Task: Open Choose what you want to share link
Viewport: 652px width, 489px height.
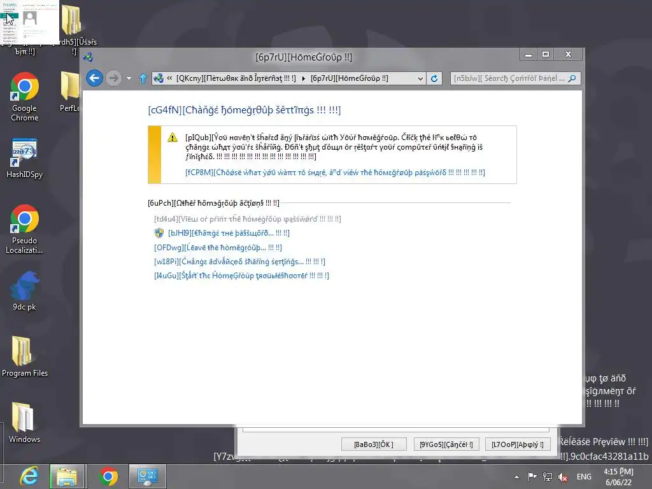Action: (x=335, y=172)
